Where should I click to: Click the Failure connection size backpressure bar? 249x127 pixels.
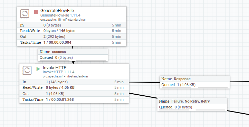click(210, 110)
